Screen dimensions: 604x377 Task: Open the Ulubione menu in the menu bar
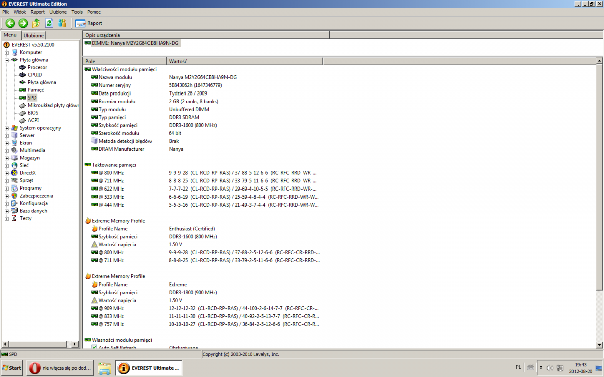tap(58, 11)
